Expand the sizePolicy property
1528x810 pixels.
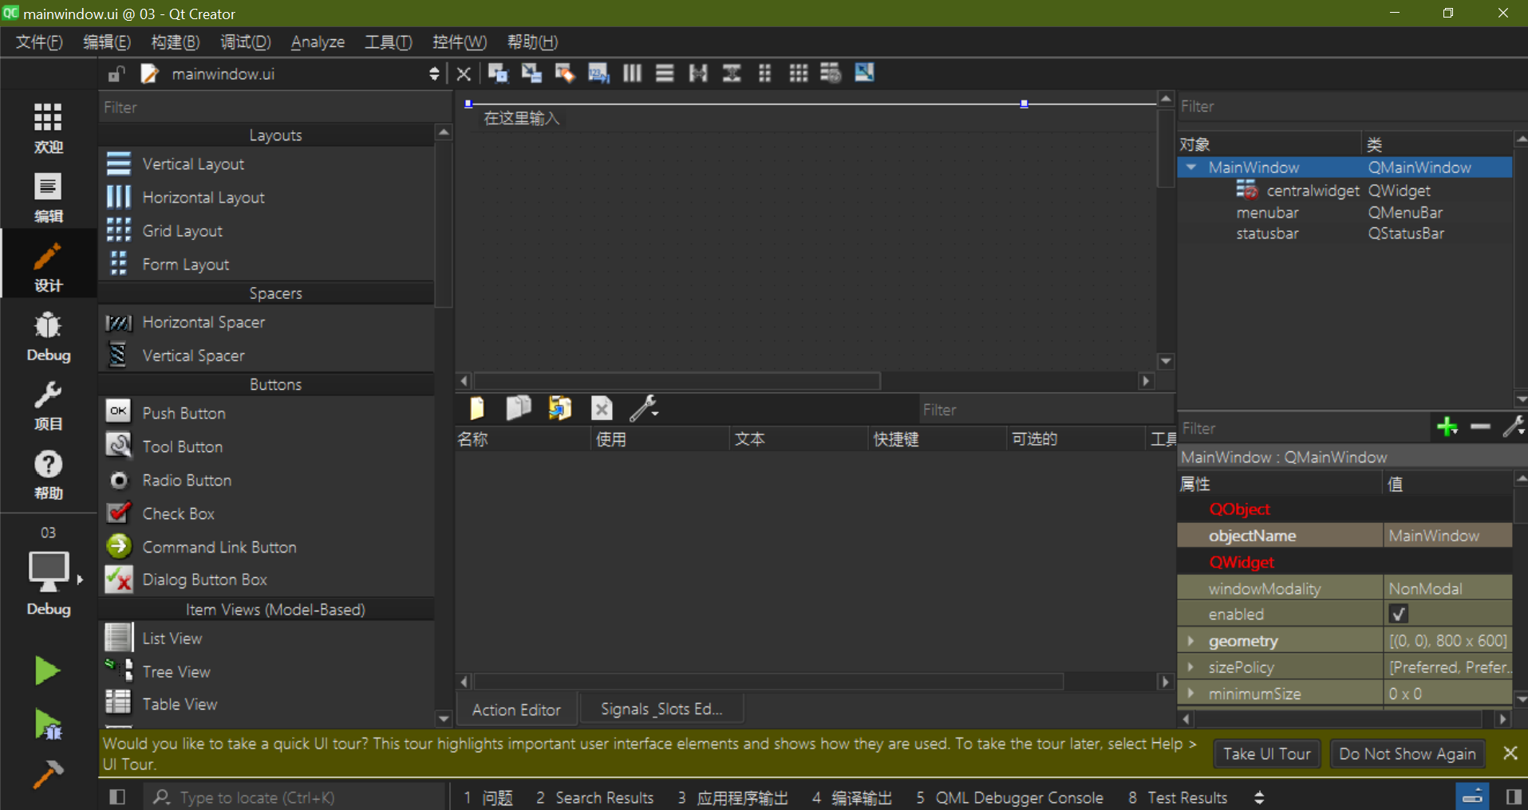(x=1190, y=667)
